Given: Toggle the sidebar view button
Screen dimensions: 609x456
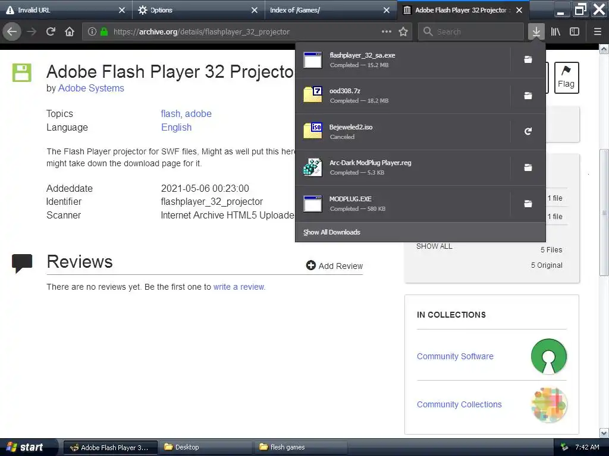Looking at the screenshot, I should [x=575, y=32].
